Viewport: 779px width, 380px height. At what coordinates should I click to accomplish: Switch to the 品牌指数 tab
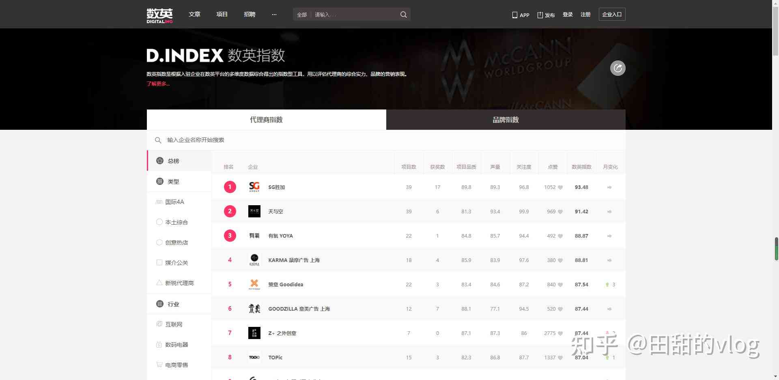pyautogui.click(x=506, y=120)
